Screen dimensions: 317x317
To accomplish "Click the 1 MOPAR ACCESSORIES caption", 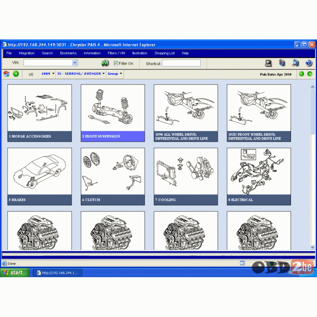I will [40, 136].
